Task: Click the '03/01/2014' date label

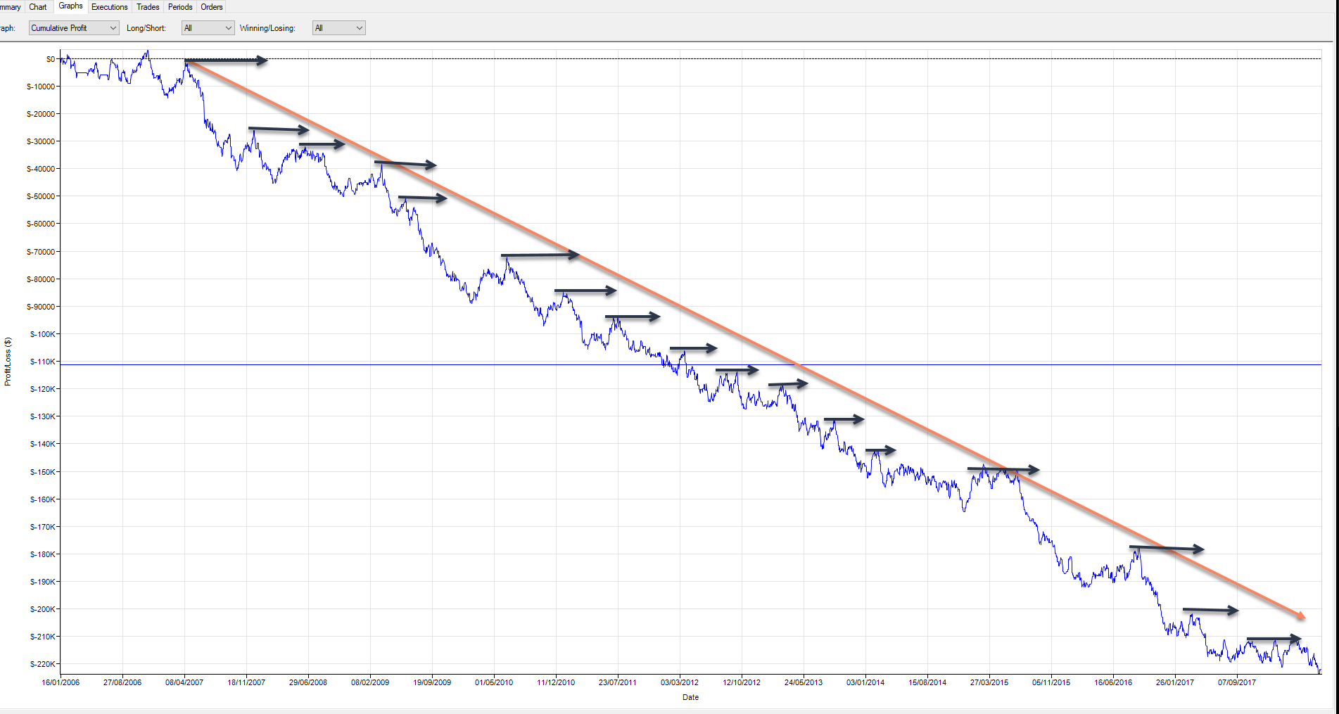Action: 865,682
